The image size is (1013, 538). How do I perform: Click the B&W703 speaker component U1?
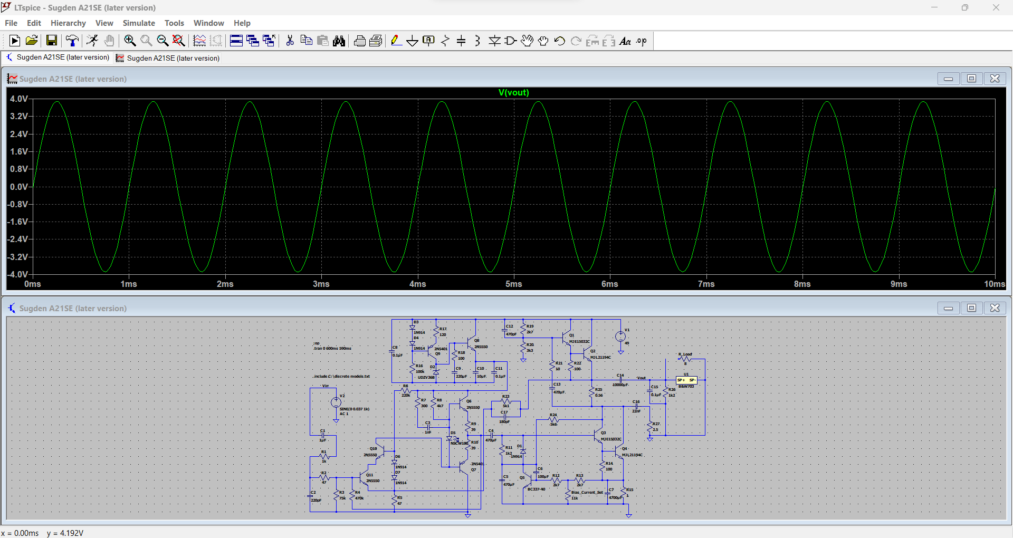(686, 380)
